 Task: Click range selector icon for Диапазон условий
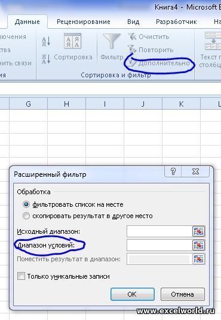tap(198, 245)
